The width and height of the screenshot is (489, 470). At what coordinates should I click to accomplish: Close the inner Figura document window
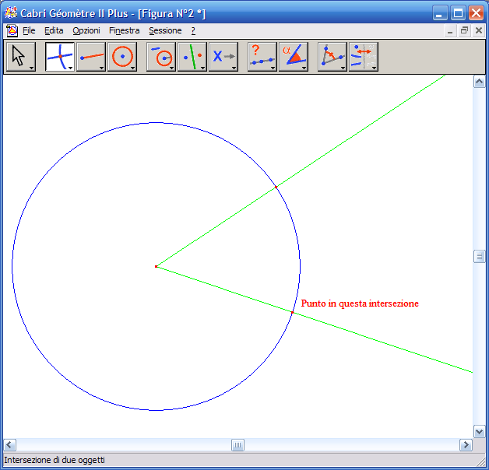(479, 31)
